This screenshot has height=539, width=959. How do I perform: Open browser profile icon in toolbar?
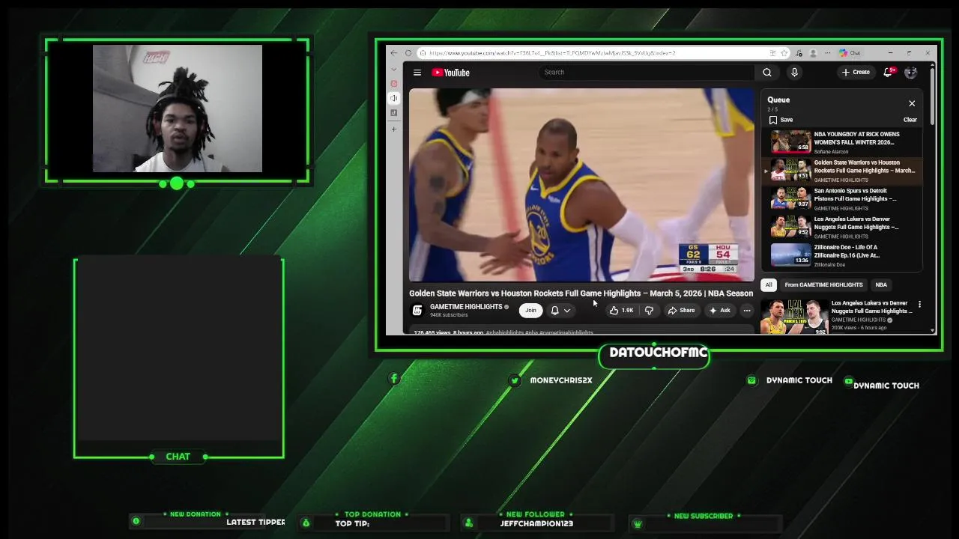click(x=813, y=53)
